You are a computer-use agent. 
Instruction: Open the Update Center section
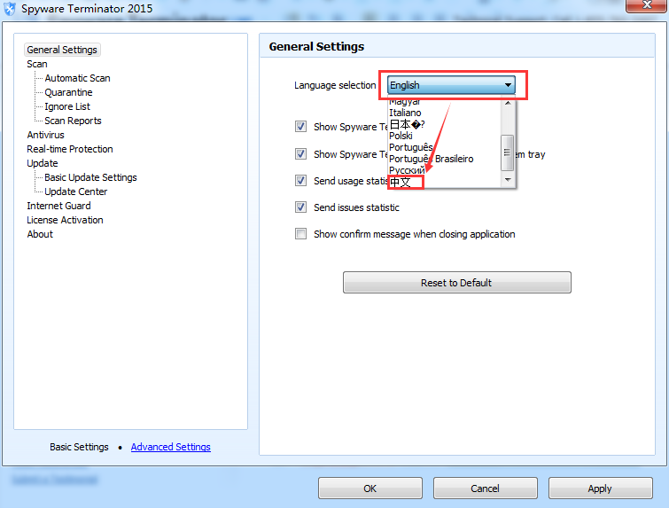coord(75,191)
